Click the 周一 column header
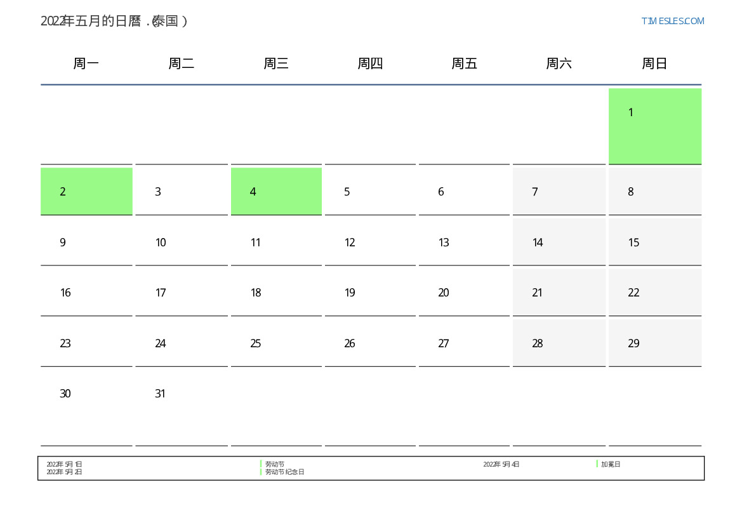 pyautogui.click(x=86, y=63)
